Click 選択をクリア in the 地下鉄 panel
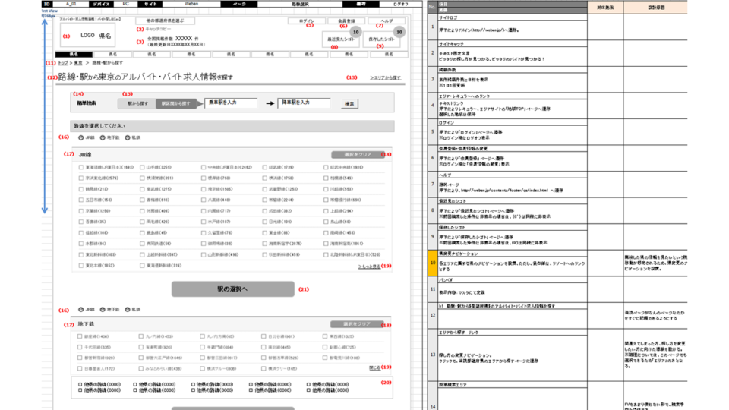The image size is (729, 410). coord(357,324)
